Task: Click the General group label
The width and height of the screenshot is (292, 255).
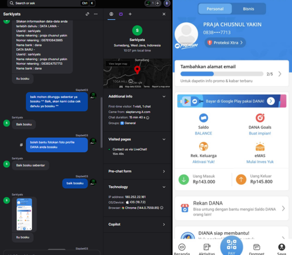Action: click(130, 123)
